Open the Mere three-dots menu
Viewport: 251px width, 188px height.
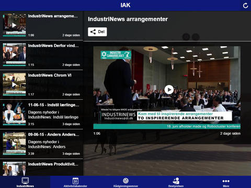click(x=226, y=181)
